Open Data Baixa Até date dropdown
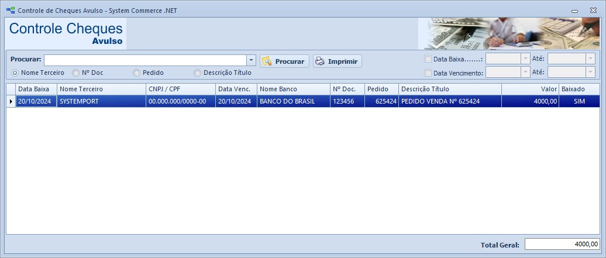This screenshot has height=258, width=606. click(x=590, y=59)
